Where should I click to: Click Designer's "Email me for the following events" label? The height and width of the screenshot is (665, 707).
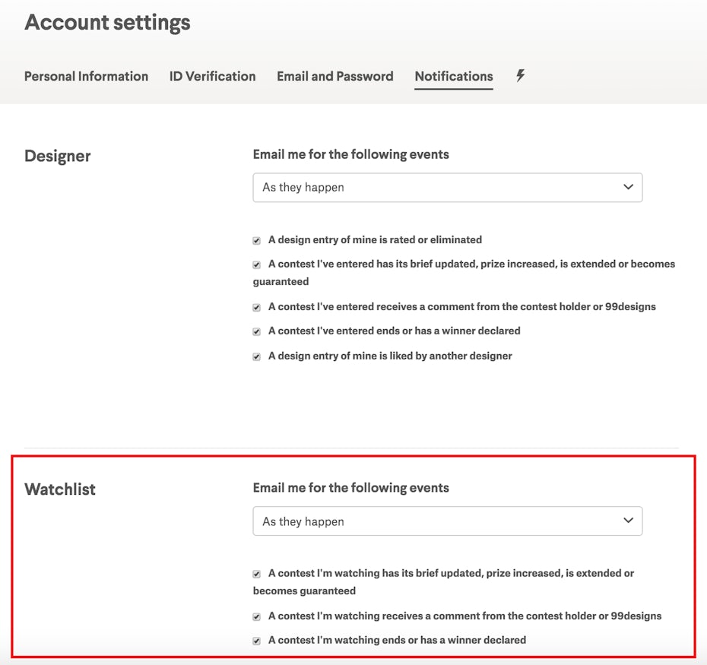(x=350, y=154)
